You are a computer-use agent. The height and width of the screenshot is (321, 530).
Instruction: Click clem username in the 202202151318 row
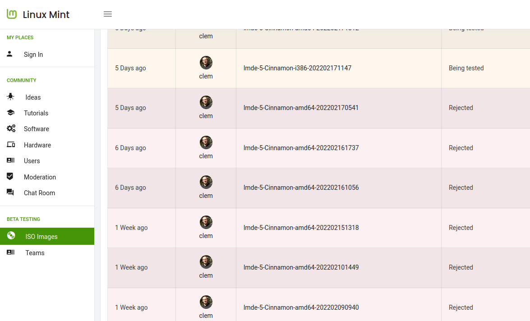(206, 236)
